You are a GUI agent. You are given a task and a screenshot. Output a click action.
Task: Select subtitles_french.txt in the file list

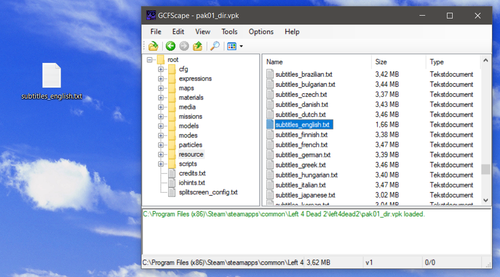pyautogui.click(x=301, y=145)
